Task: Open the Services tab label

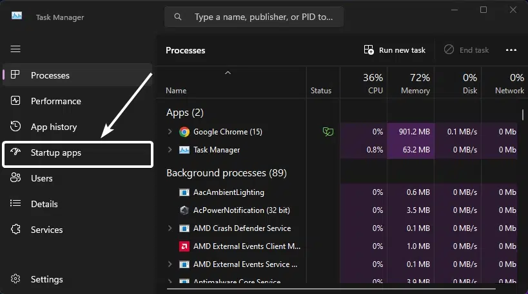Action: (47, 230)
